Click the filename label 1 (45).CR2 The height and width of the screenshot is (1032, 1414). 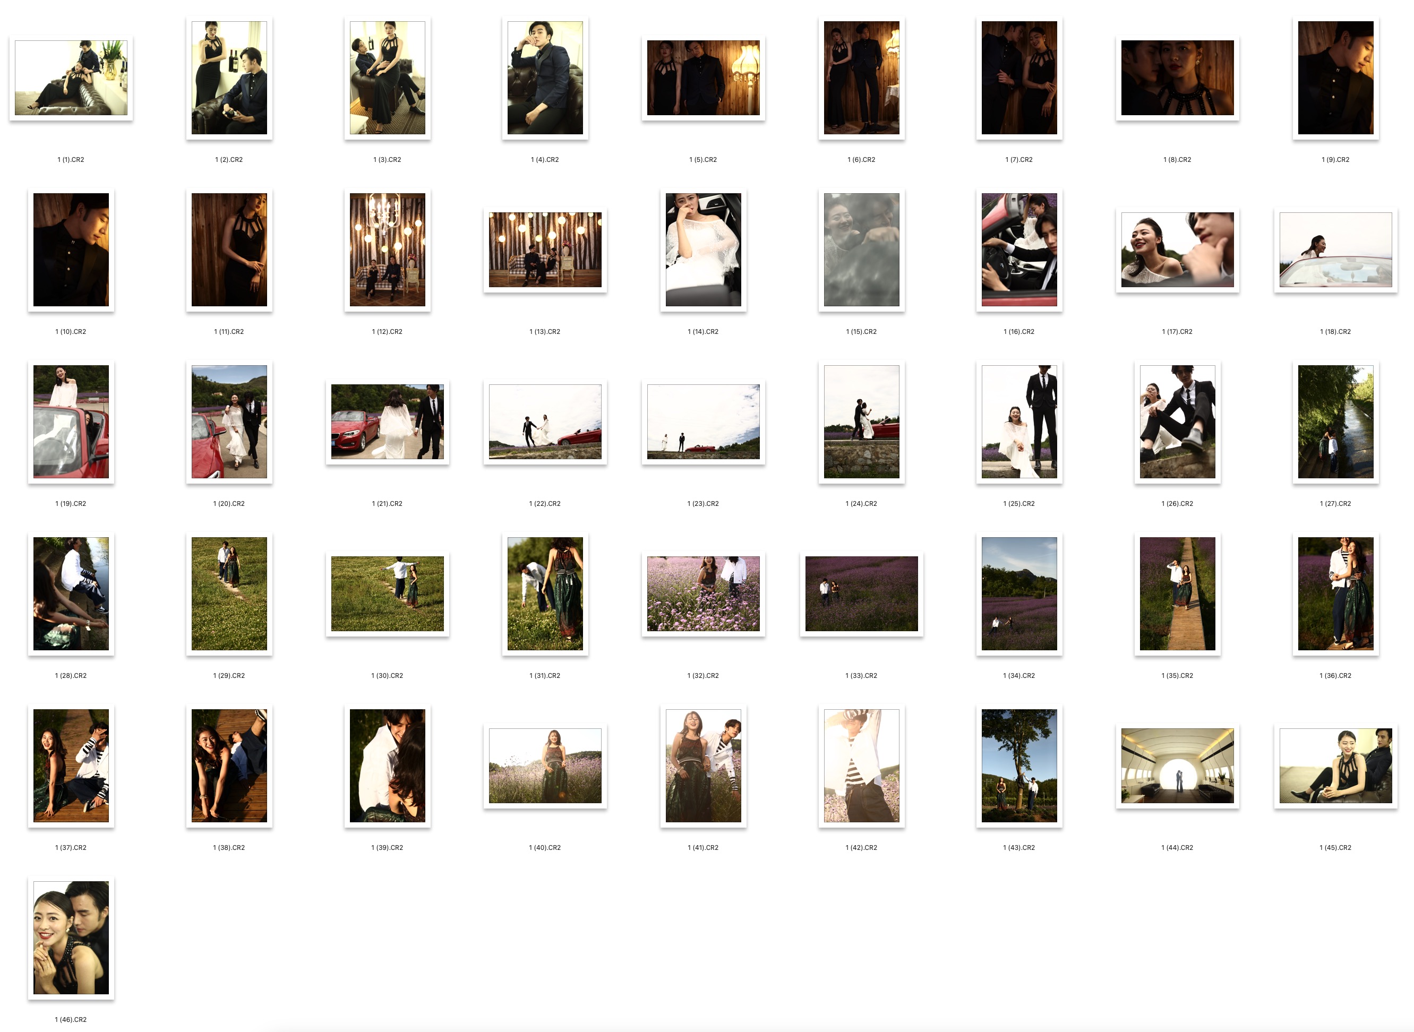[1335, 848]
